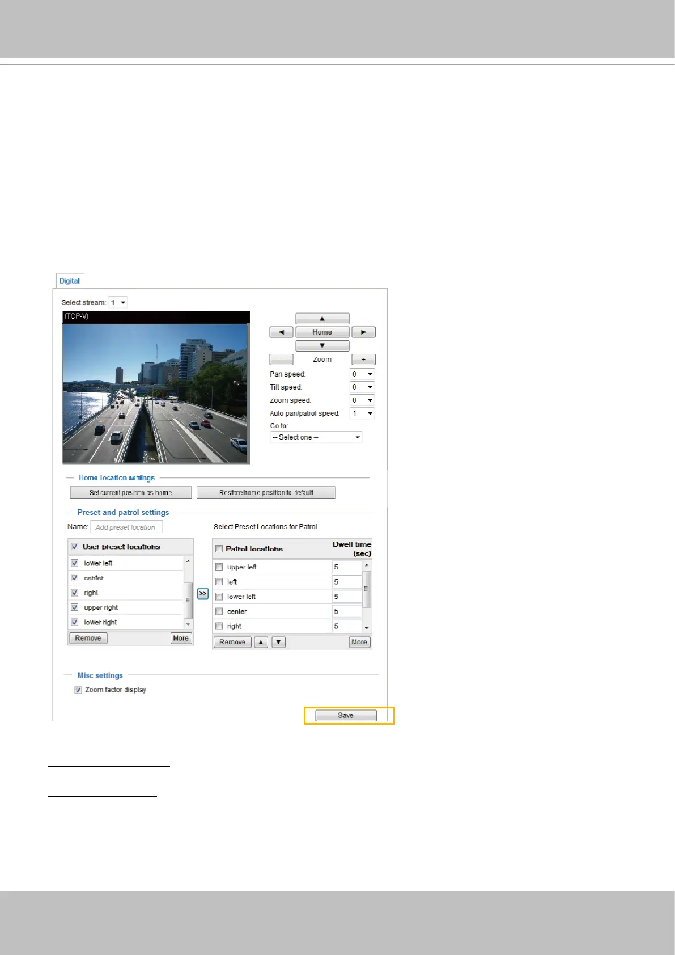Tilt camera up with the up arrow
675x955 pixels.
point(322,319)
